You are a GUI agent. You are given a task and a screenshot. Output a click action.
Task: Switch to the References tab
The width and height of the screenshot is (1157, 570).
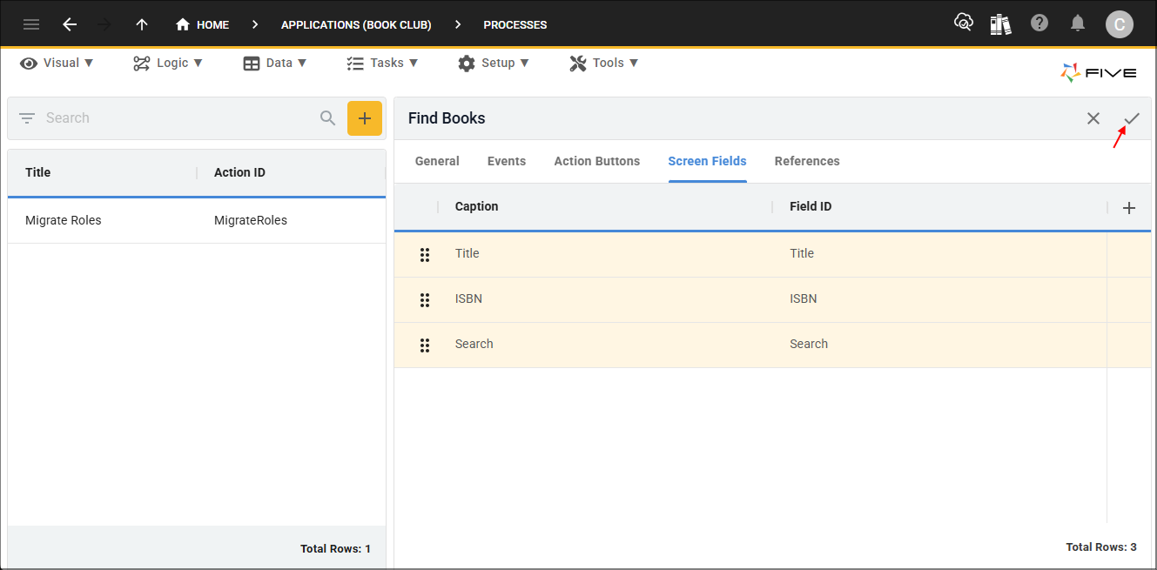click(x=807, y=161)
